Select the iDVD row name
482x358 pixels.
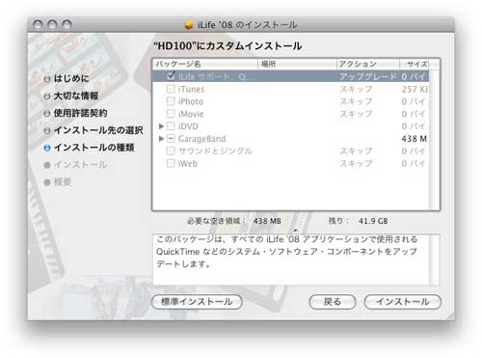coord(188,126)
